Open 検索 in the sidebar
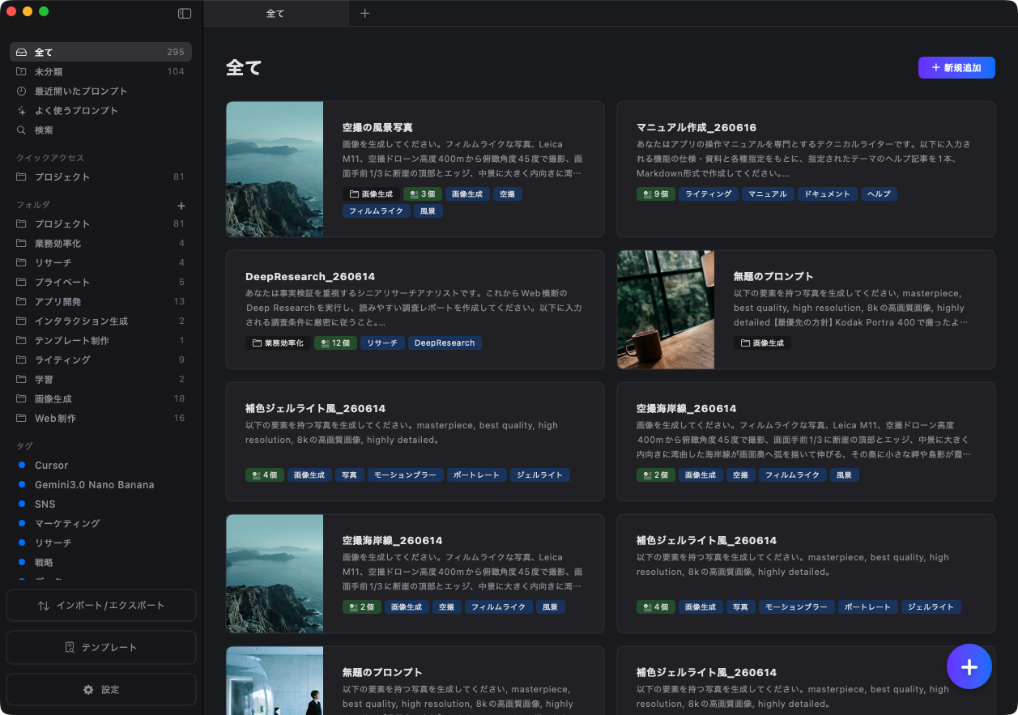 point(100,130)
